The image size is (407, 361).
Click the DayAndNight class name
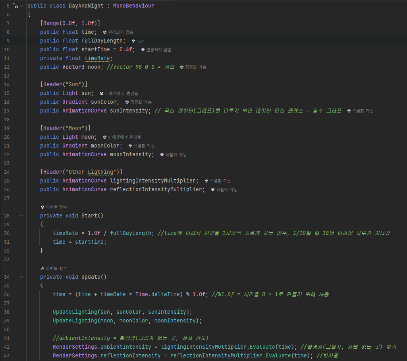86,6
